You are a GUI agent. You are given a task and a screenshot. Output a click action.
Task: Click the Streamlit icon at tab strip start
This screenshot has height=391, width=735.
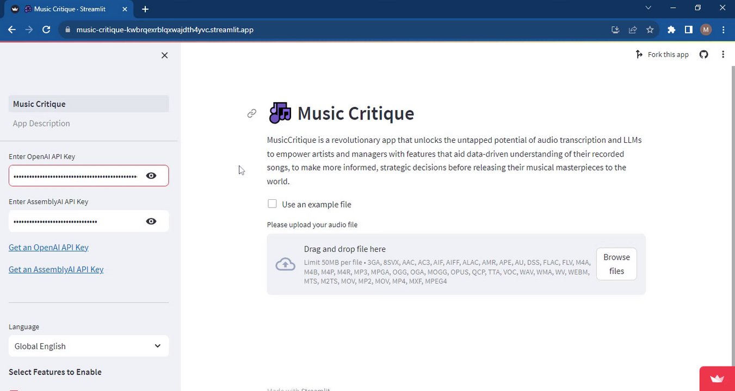pos(15,9)
